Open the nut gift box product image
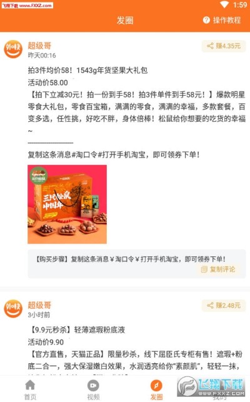This screenshot has width=250, height=402. 67,204
